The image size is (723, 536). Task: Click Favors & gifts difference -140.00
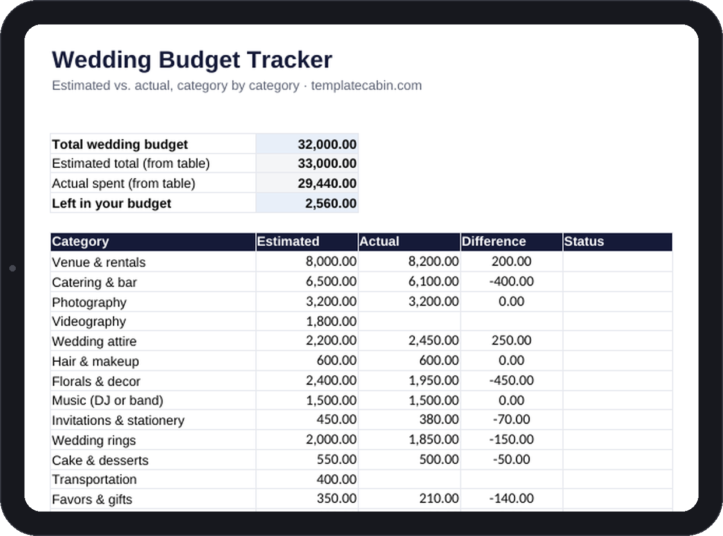tap(512, 499)
